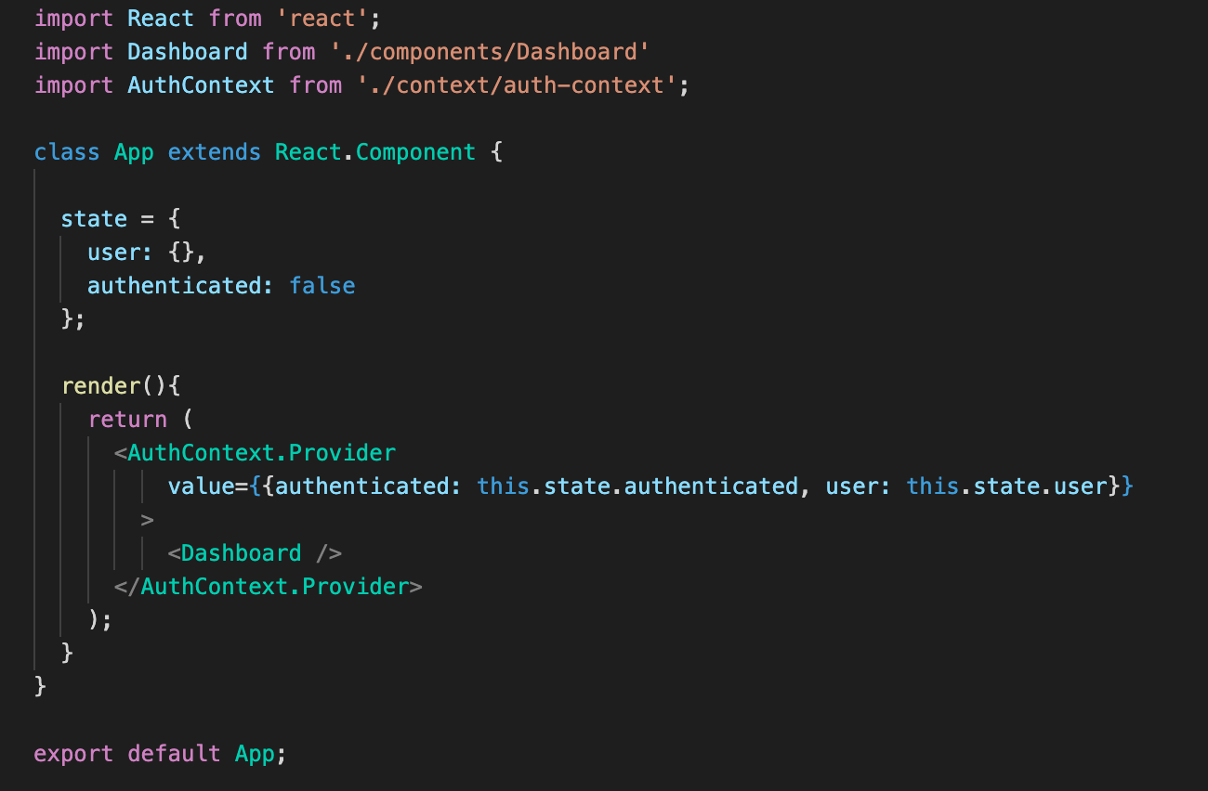Click the 'App' class name

pyautogui.click(x=133, y=151)
